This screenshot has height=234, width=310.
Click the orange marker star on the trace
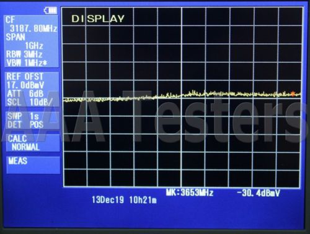tap(293, 94)
